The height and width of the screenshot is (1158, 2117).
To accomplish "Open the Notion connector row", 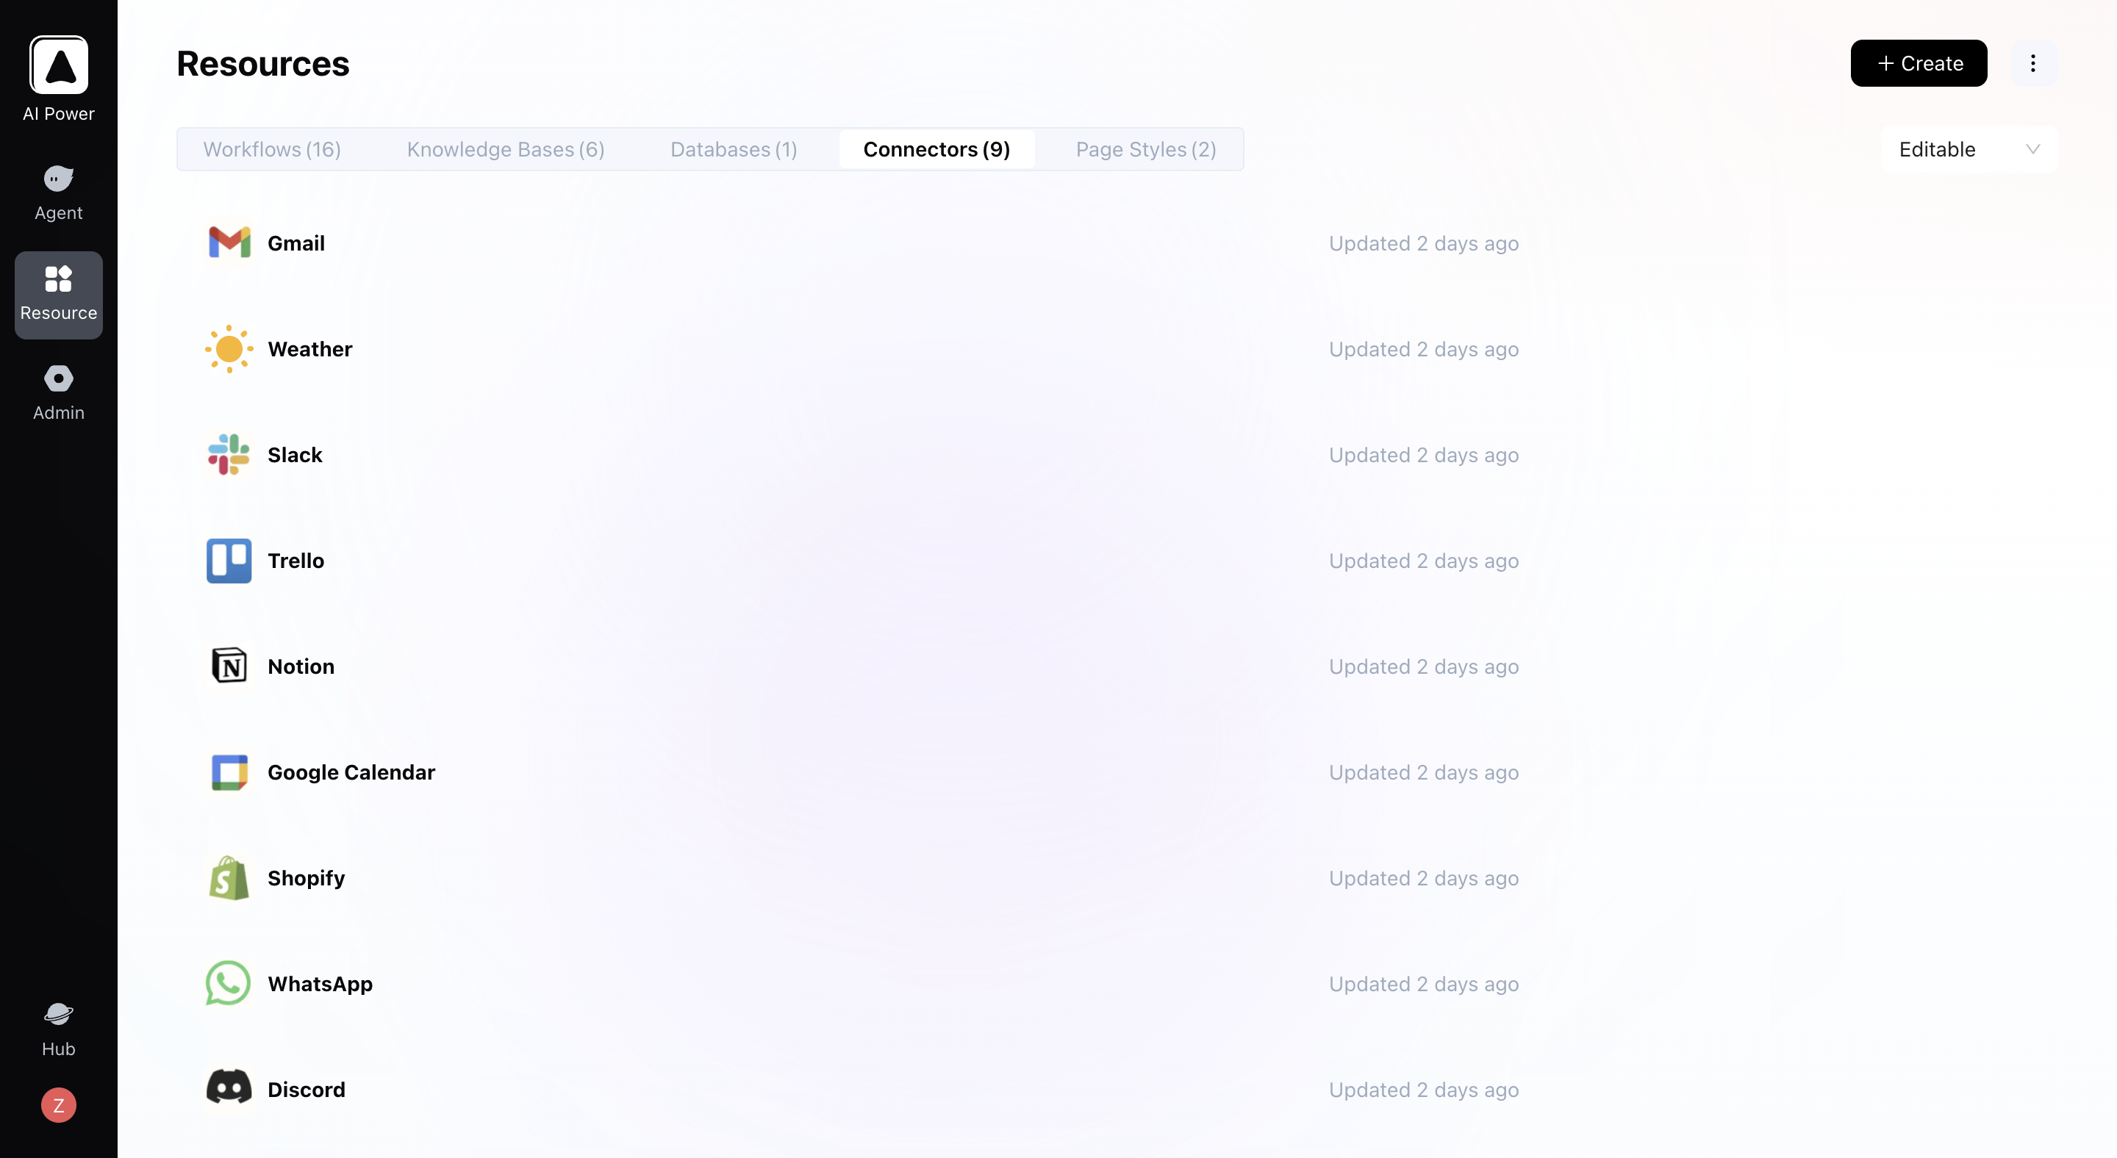I will (x=301, y=666).
